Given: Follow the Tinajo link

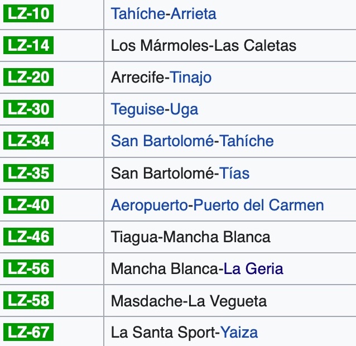Looking at the screenshot, I should [x=191, y=78].
